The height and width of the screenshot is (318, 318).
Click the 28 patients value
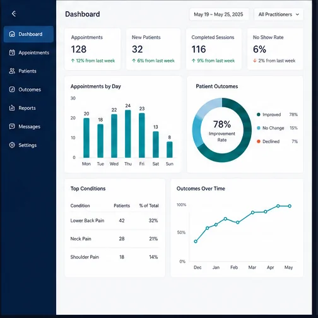pyautogui.click(x=122, y=238)
